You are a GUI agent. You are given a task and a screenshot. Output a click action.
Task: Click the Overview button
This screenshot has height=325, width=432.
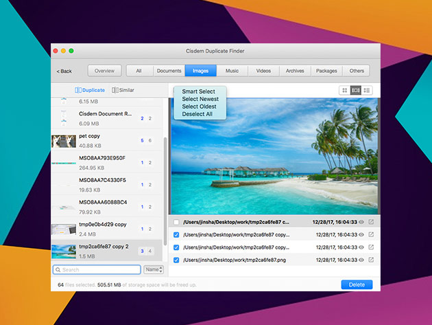(x=104, y=71)
